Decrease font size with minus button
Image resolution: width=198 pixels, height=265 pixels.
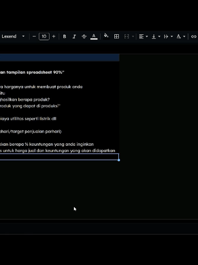coord(34,36)
